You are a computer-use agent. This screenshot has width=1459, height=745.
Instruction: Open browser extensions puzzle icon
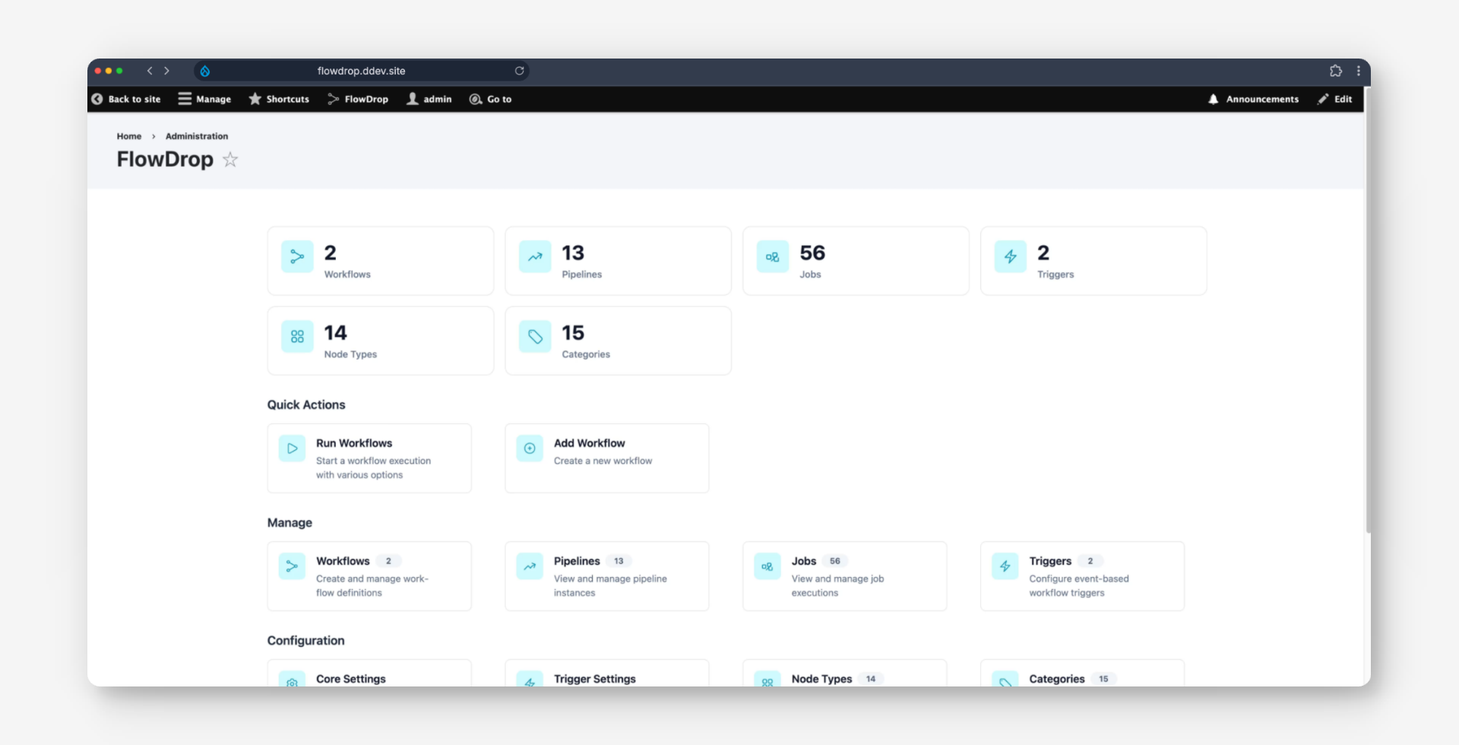tap(1336, 71)
